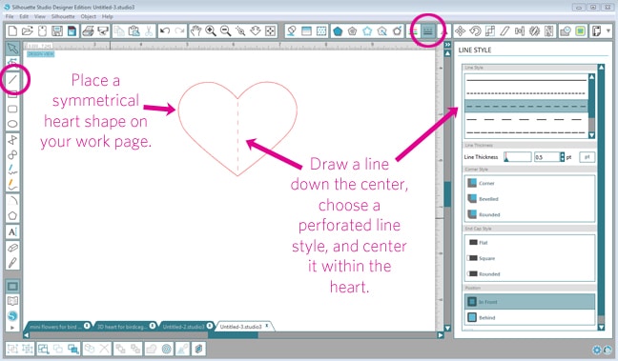Choose the Flat end cap style
Viewport: 618px width, 361px height.
coord(529,243)
